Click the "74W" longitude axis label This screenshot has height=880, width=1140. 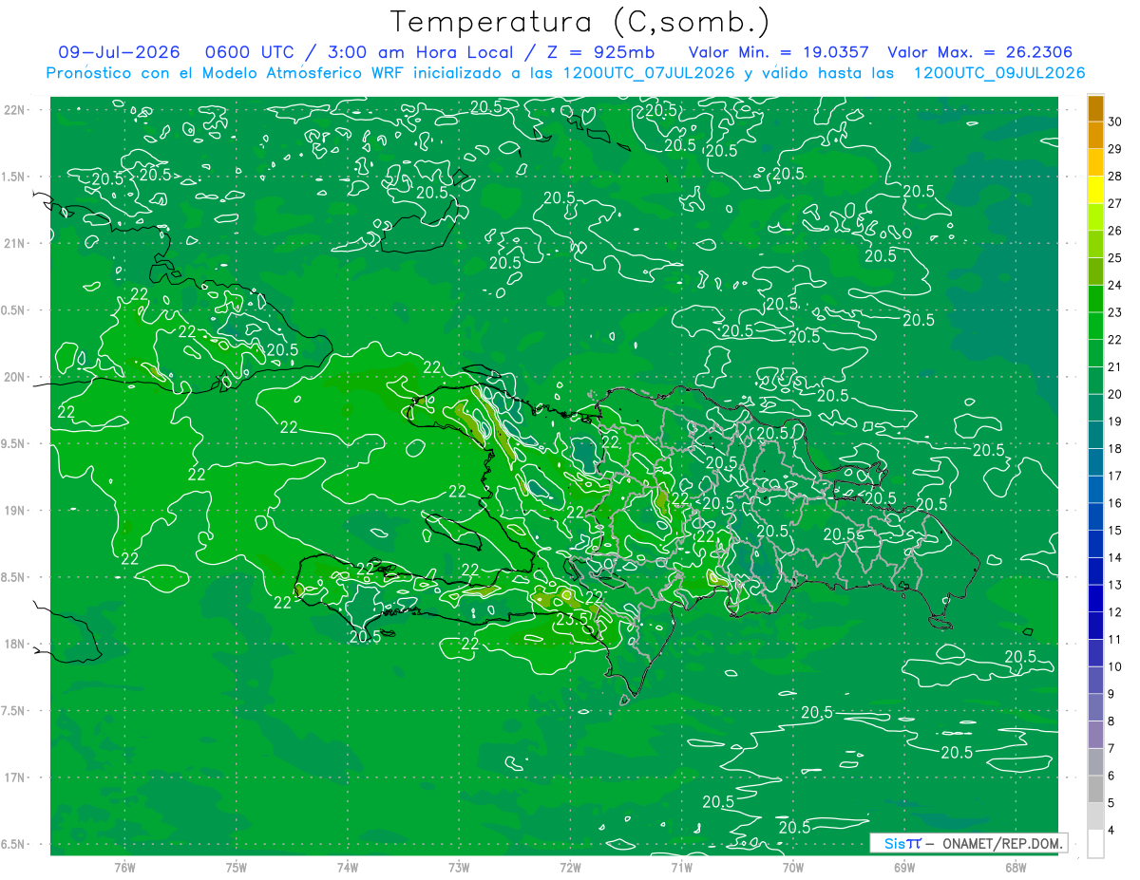pos(348,867)
